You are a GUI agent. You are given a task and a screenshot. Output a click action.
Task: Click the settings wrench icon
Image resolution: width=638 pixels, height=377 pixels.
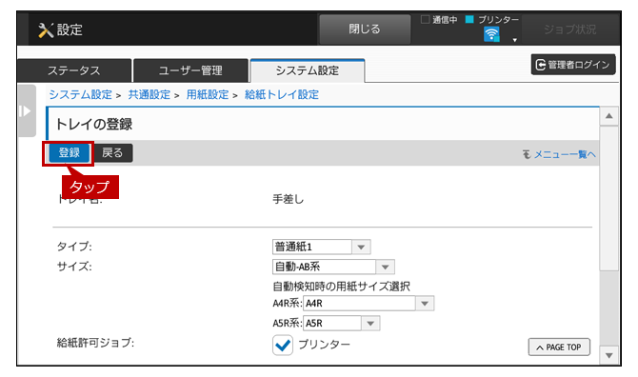(46, 30)
